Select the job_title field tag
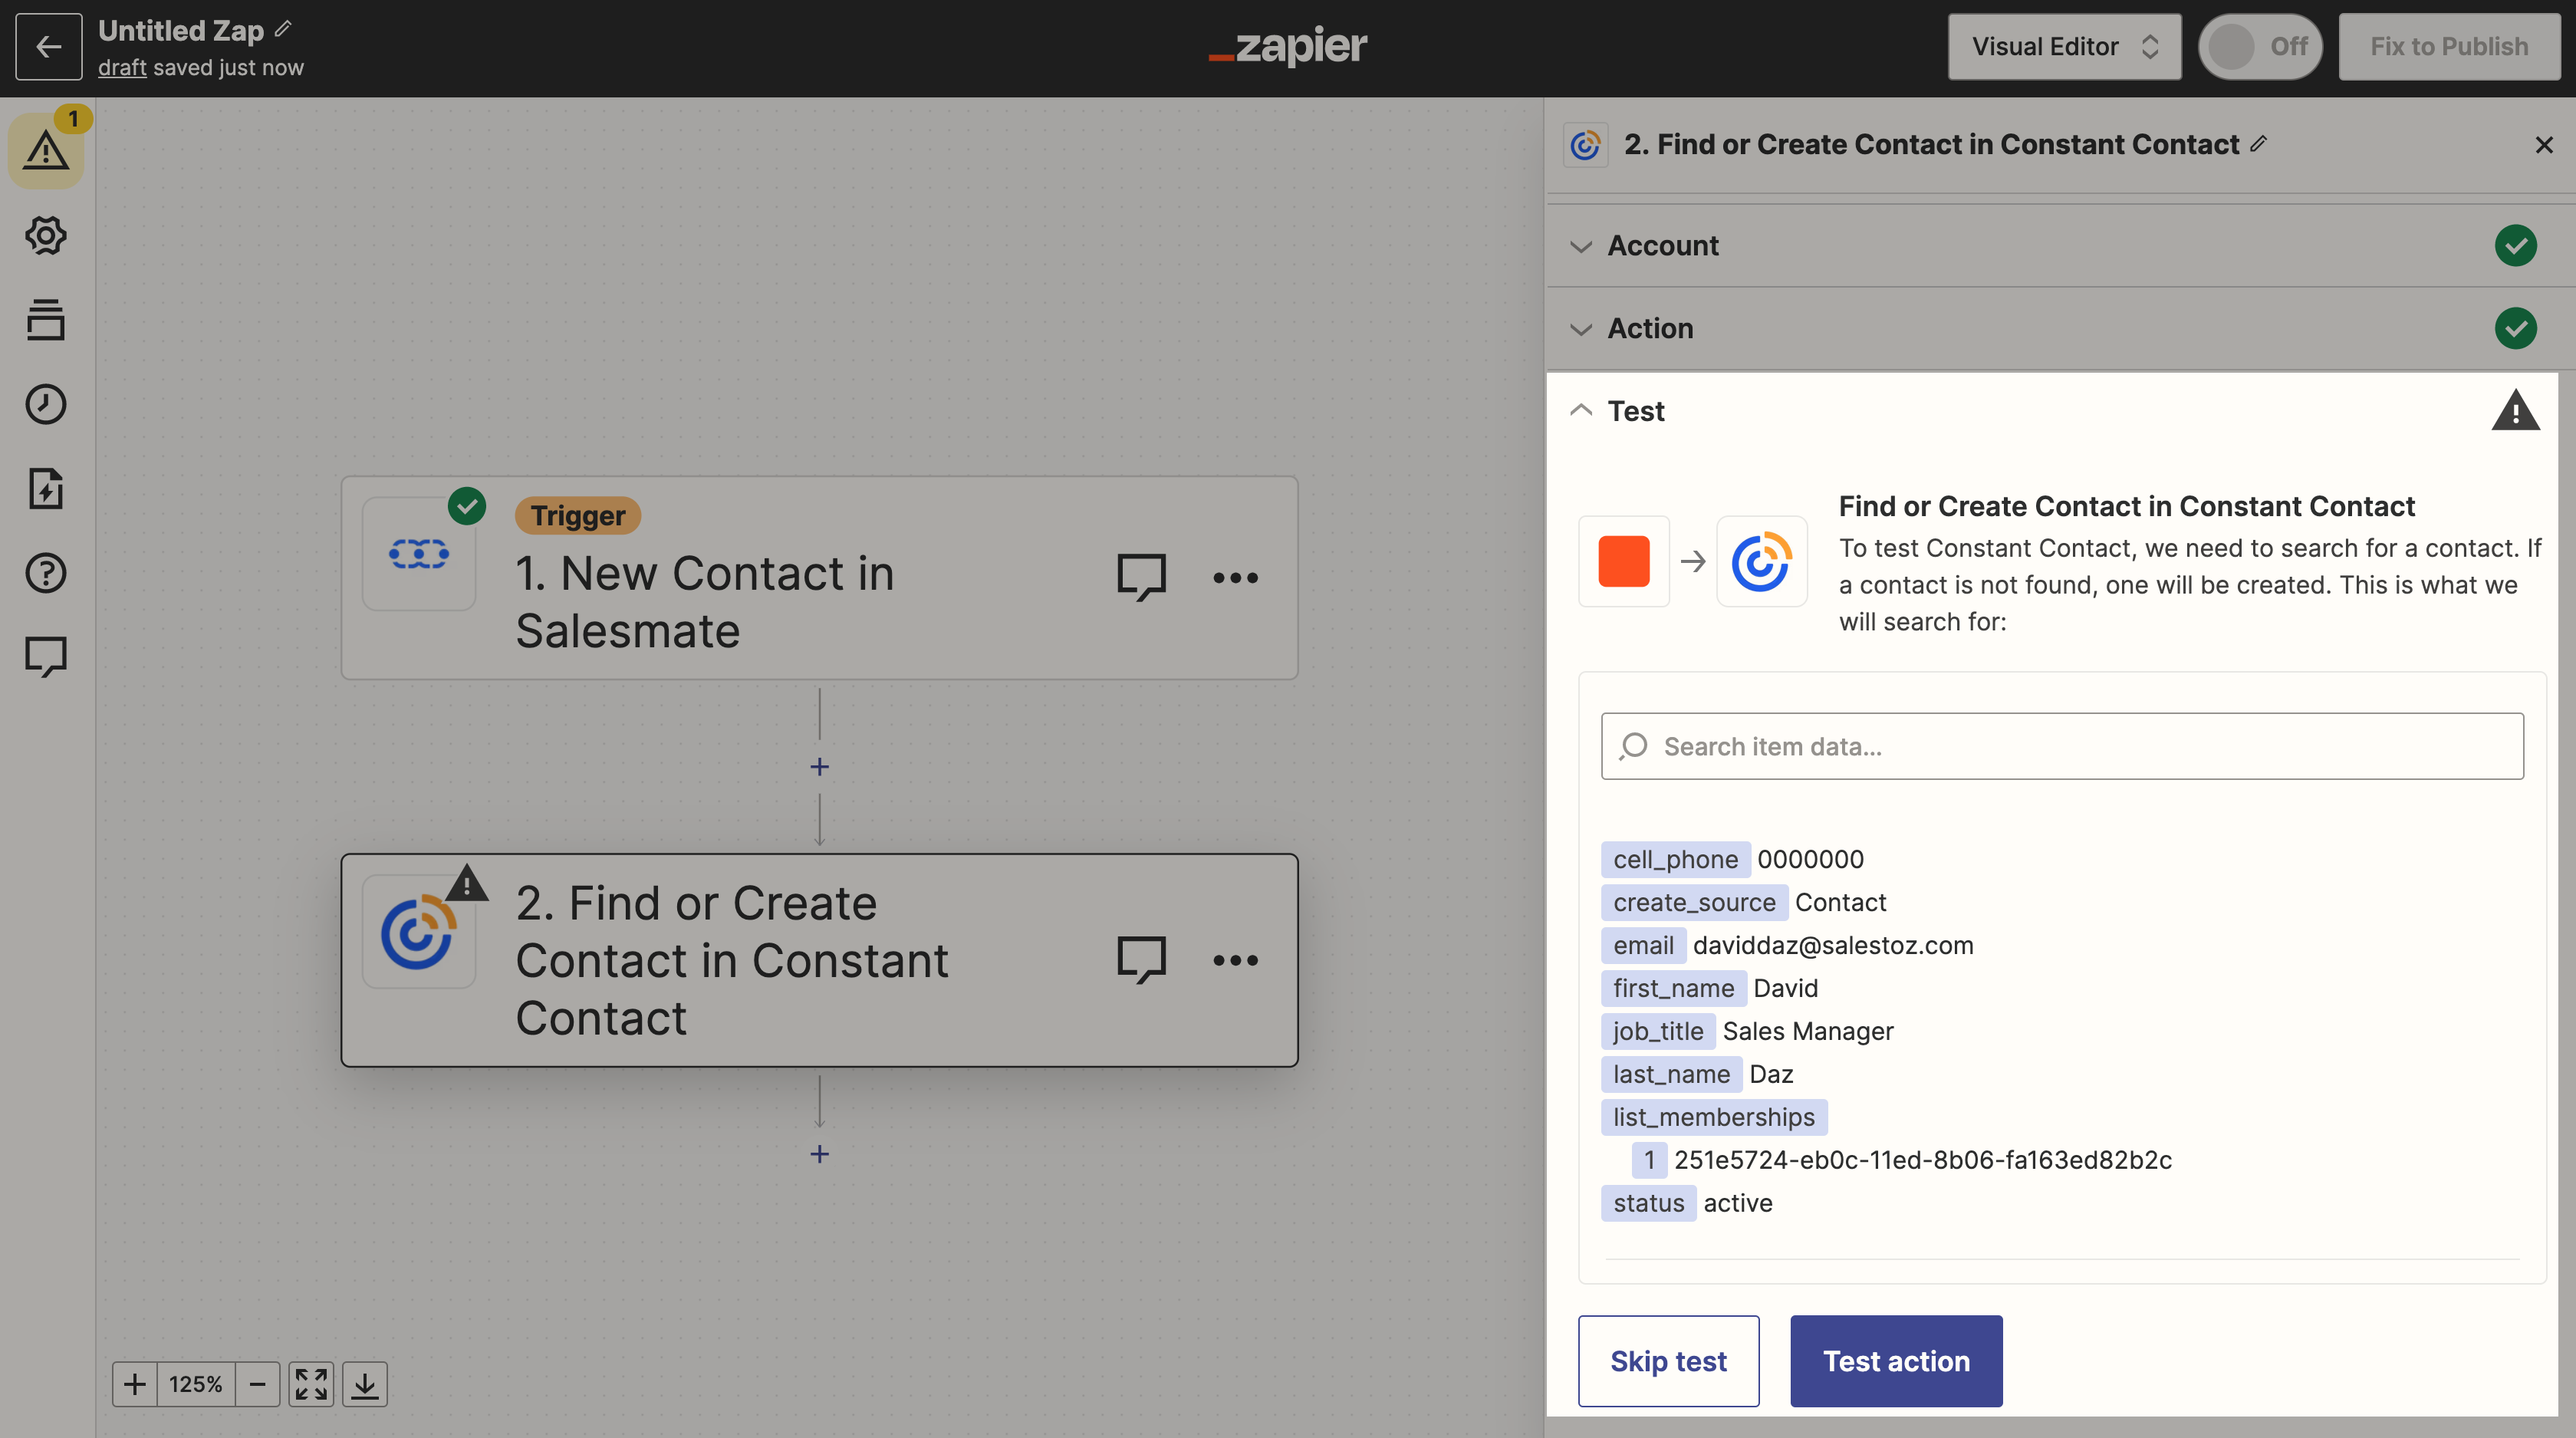The image size is (2576, 1438). [1658, 1031]
